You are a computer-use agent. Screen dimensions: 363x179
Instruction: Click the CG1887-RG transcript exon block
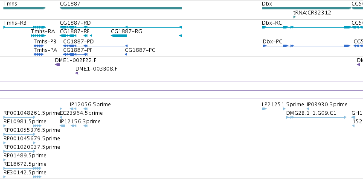click(119, 36)
